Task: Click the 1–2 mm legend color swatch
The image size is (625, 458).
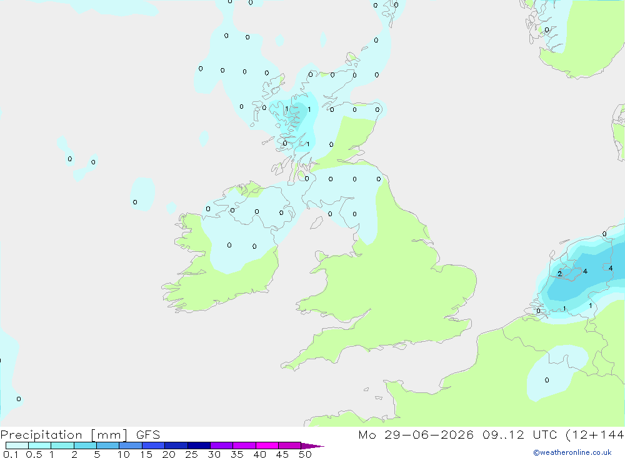Action: tap(62, 446)
